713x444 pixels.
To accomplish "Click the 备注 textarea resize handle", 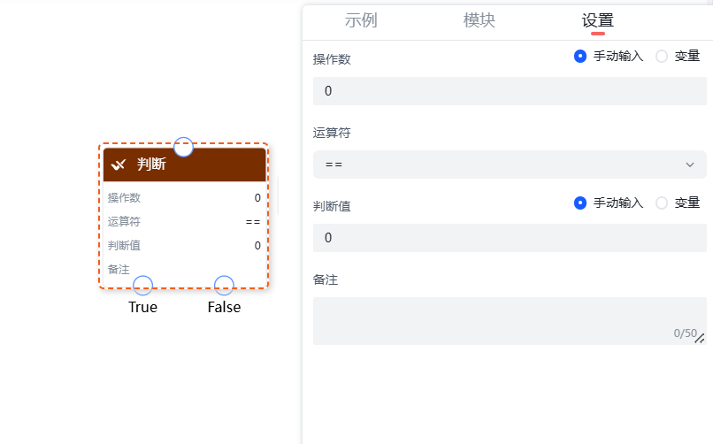I will tap(700, 338).
